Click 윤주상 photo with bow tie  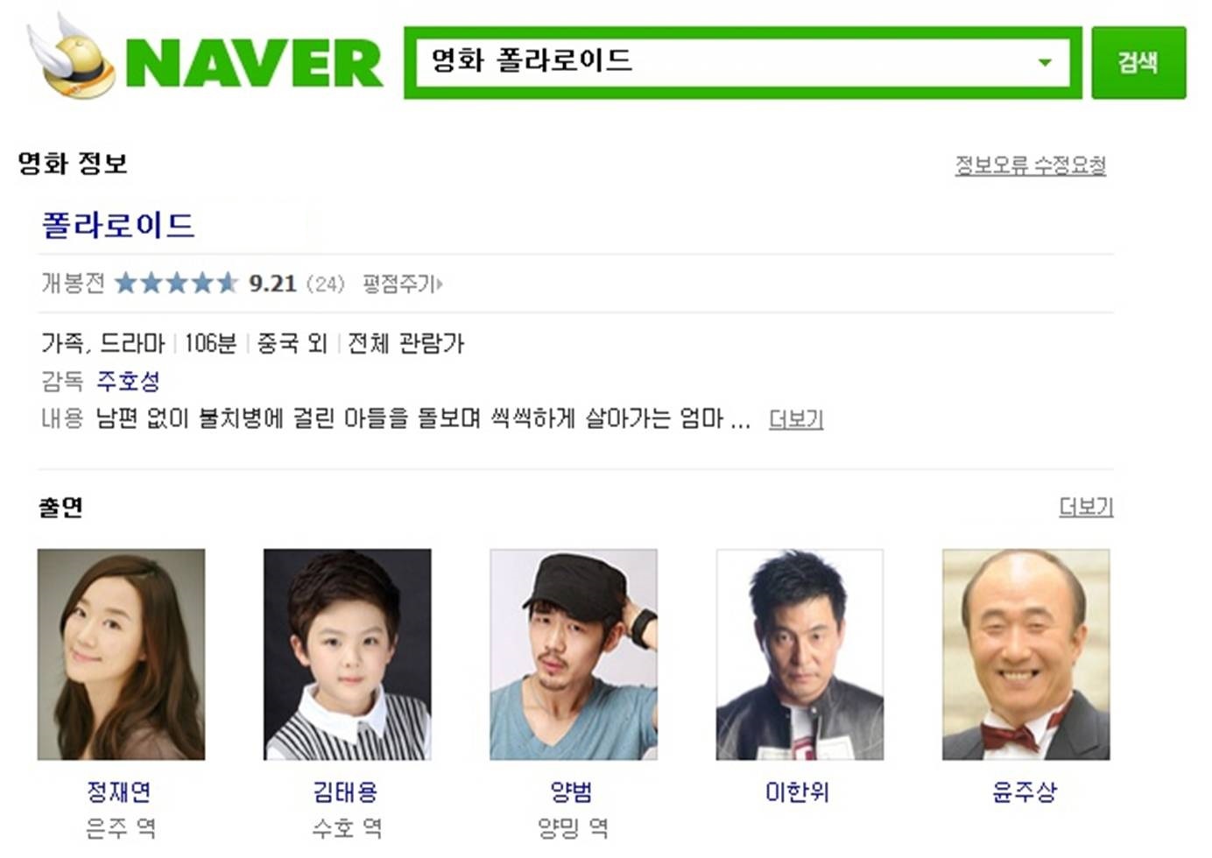1026,654
